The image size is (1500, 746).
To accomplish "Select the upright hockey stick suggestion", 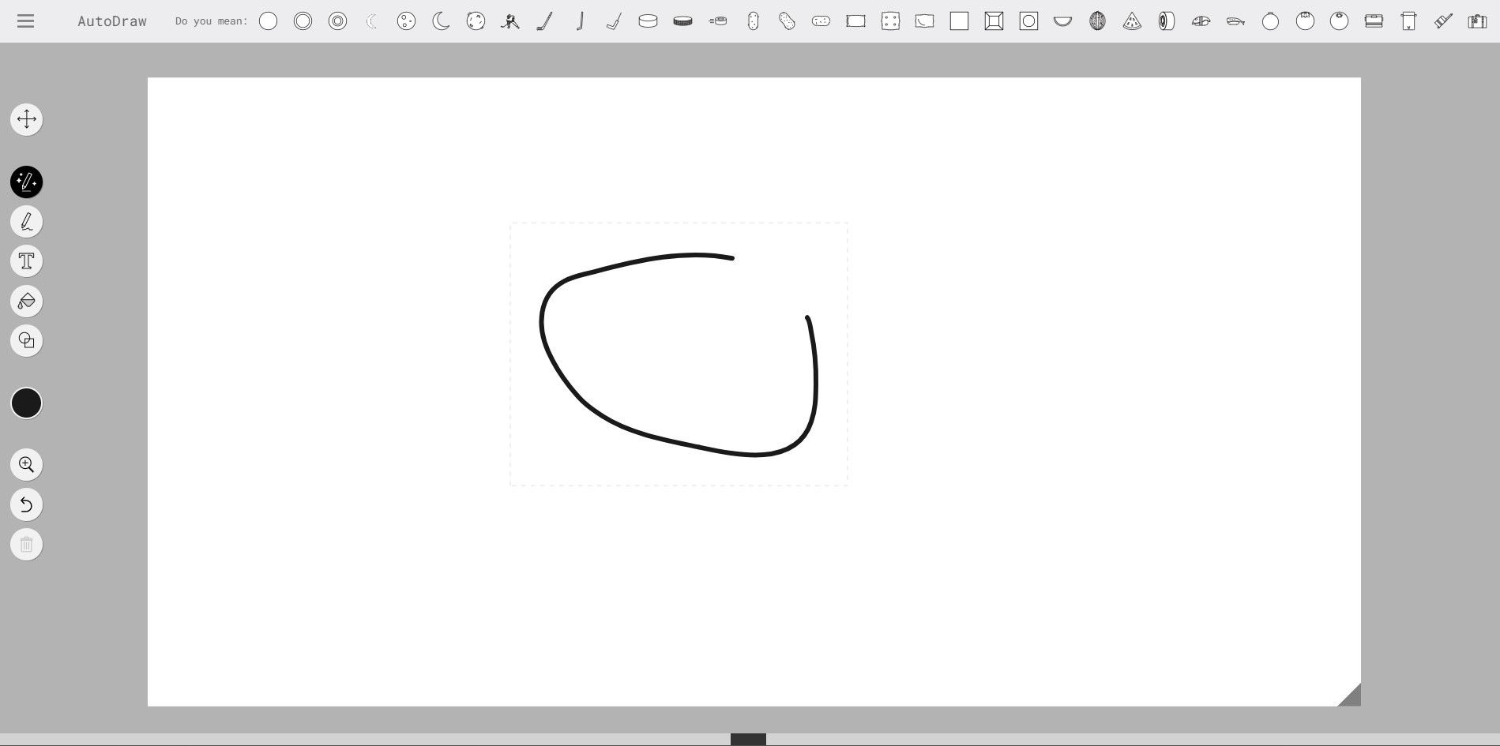I will pyautogui.click(x=580, y=21).
